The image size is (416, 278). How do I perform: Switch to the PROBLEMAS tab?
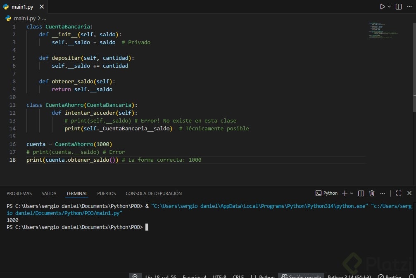coord(19,193)
